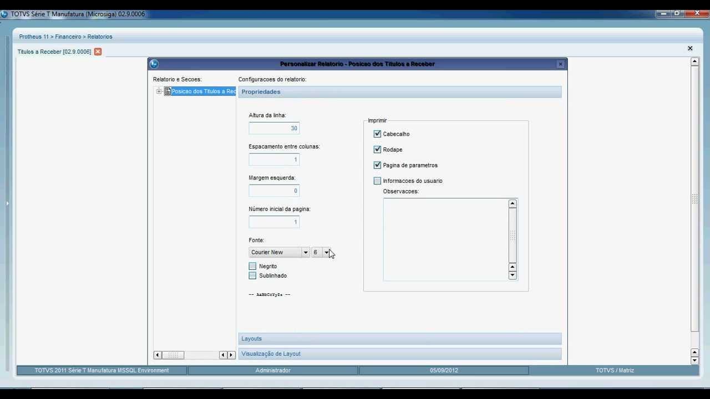Click the TOTVS application icon in title bar
710x399 pixels.
4,14
